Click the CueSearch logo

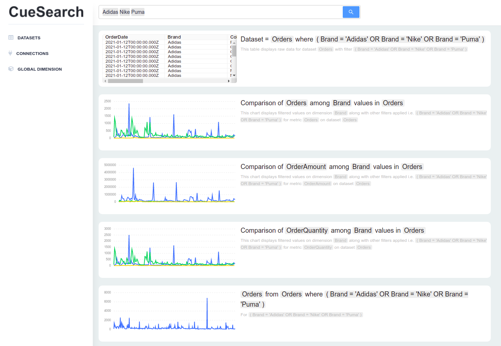tap(46, 12)
